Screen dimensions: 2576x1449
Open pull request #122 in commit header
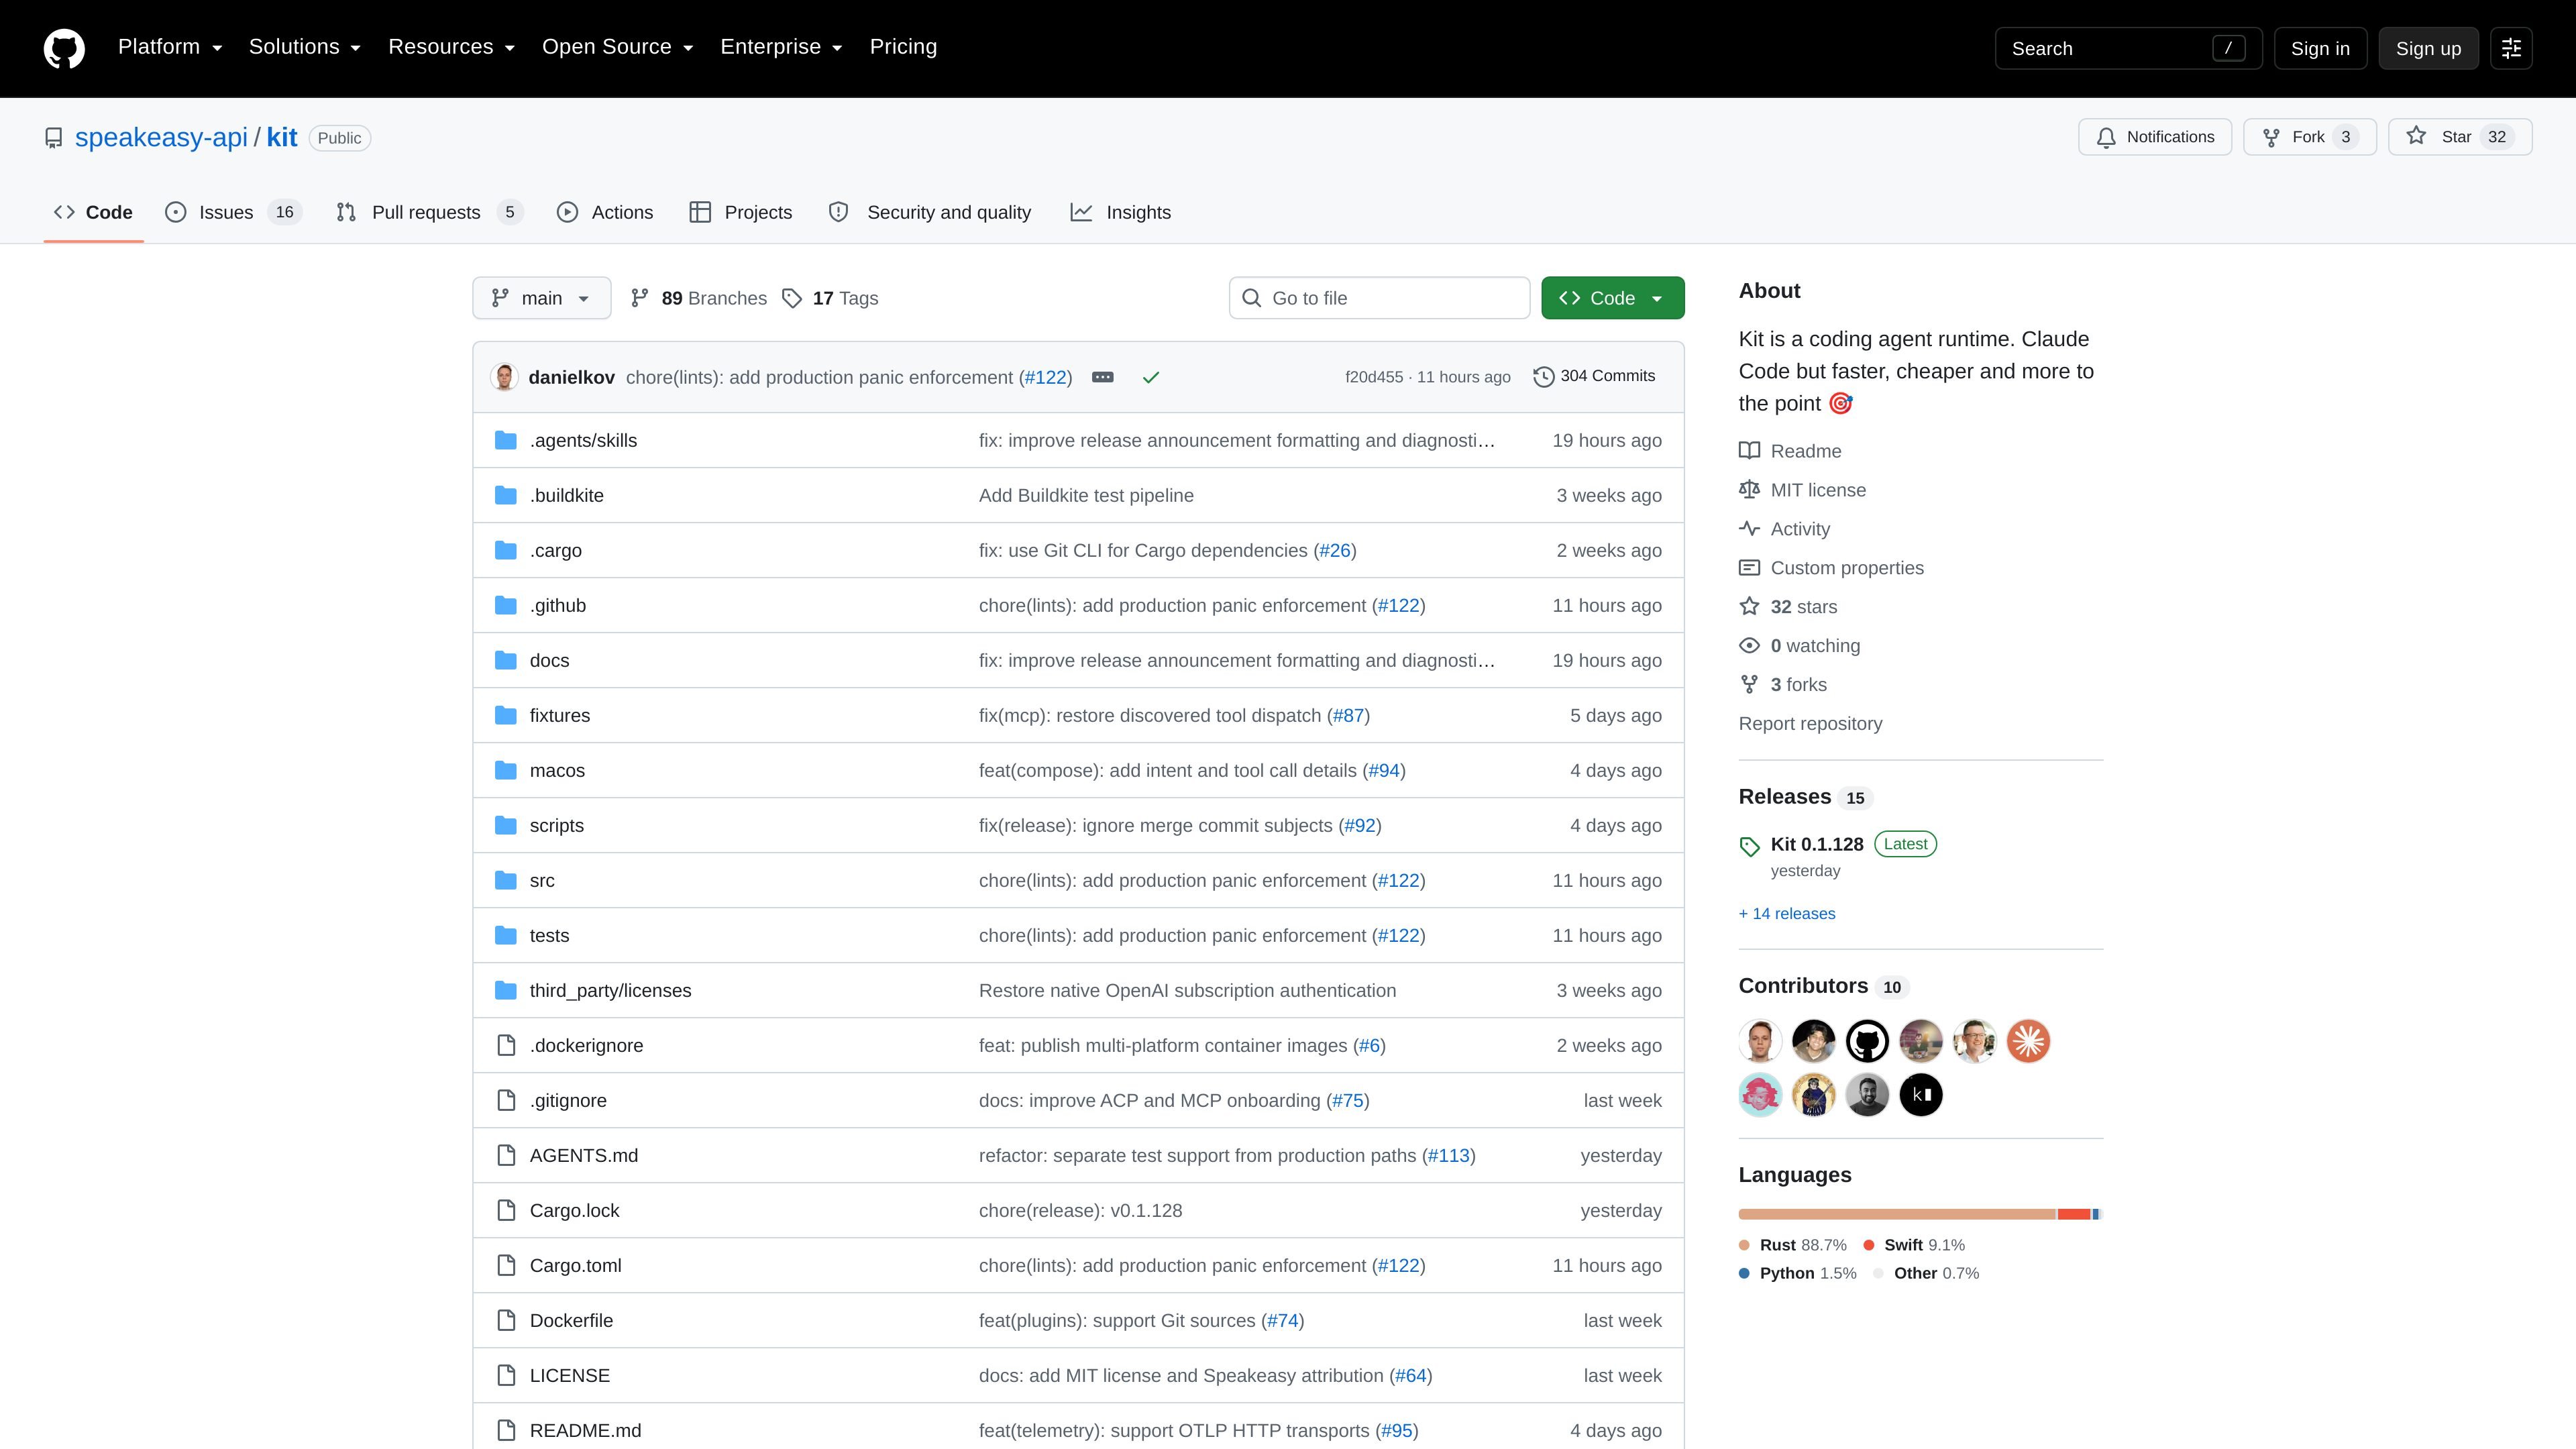pos(1045,377)
